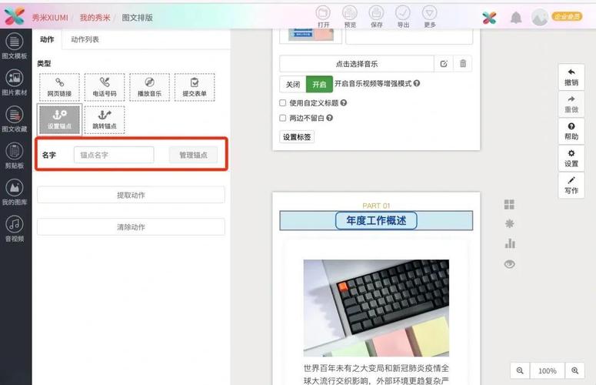The width and height of the screenshot is (596, 385).
Task: Check 使用自定义标题 checkbox
Action: tap(283, 102)
